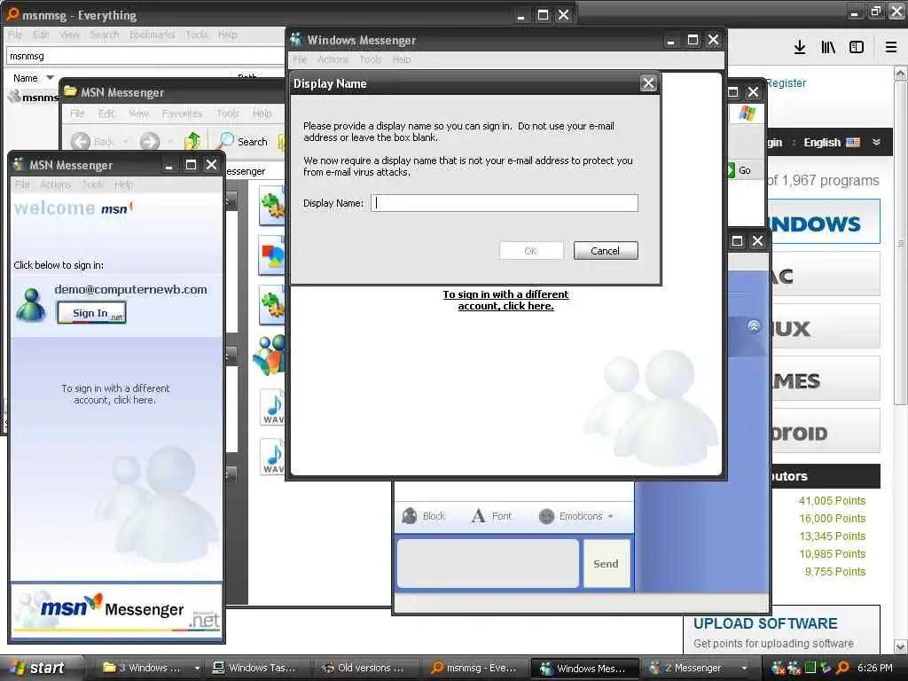Click the Windows flag logo in the rear window
The height and width of the screenshot is (681, 908).
click(x=747, y=113)
